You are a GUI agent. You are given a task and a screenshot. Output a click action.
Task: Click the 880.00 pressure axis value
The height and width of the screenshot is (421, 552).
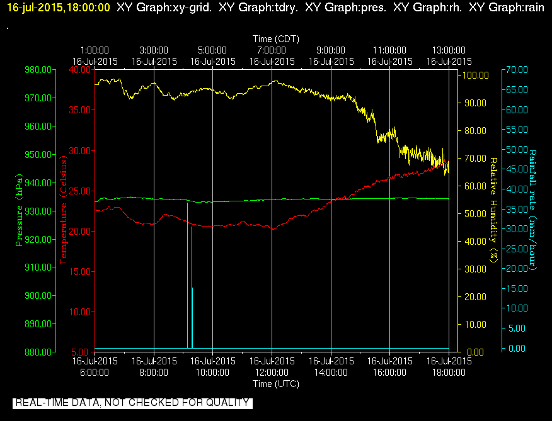tap(38, 352)
